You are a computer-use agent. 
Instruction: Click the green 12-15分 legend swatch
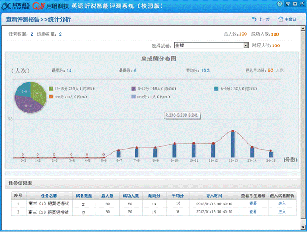point(51,88)
